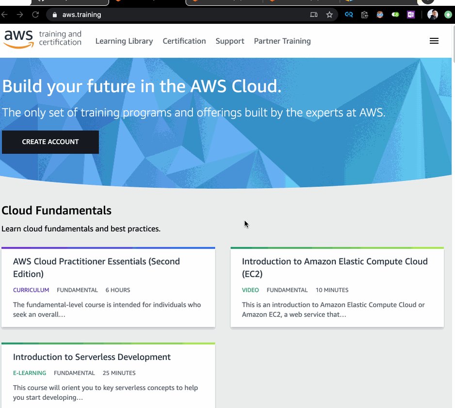The width and height of the screenshot is (455, 408).
Task: Click the CREATE ACCOUNT button
Action: click(50, 142)
